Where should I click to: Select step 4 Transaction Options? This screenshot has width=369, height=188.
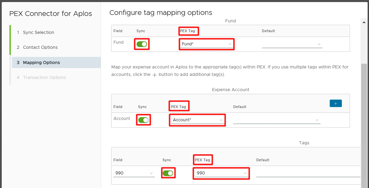[x=41, y=78]
